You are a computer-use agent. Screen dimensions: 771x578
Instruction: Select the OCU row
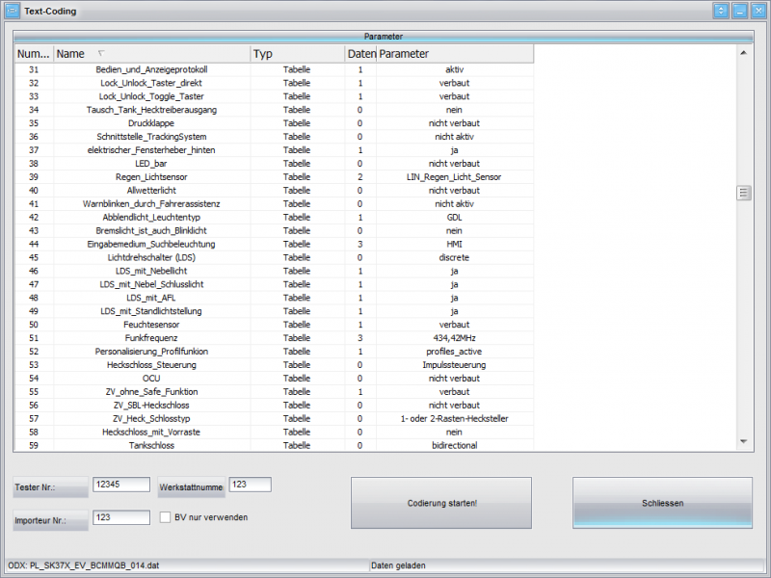click(275, 379)
